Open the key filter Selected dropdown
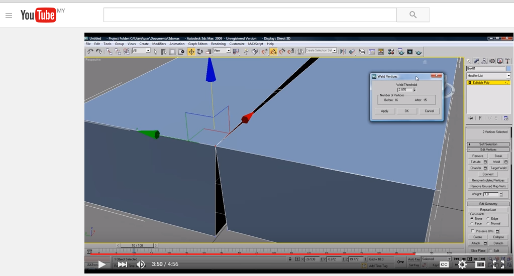Screen dimensions: 514x276 [436, 259]
